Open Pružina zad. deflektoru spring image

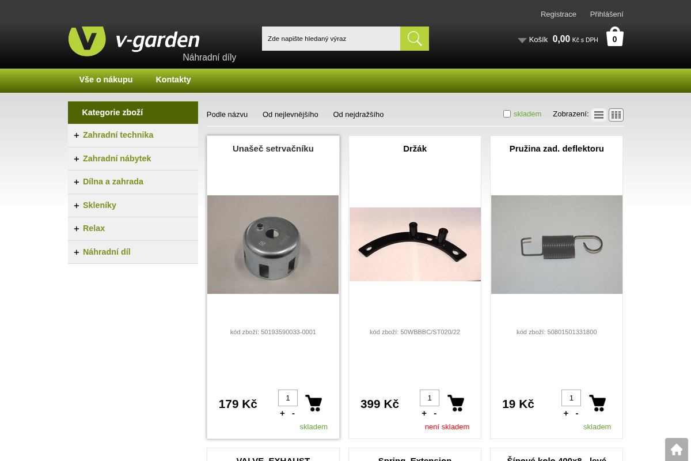point(557,244)
